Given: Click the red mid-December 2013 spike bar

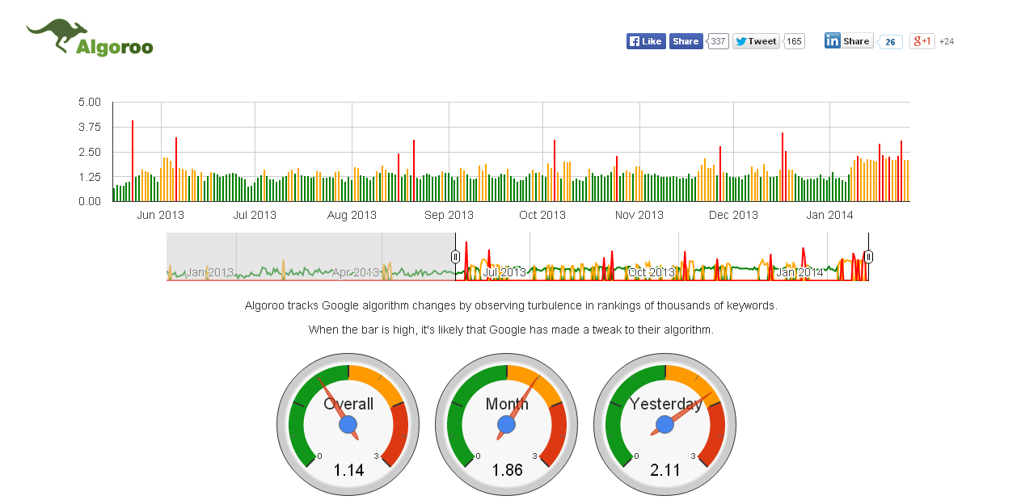Looking at the screenshot, I should [x=783, y=166].
